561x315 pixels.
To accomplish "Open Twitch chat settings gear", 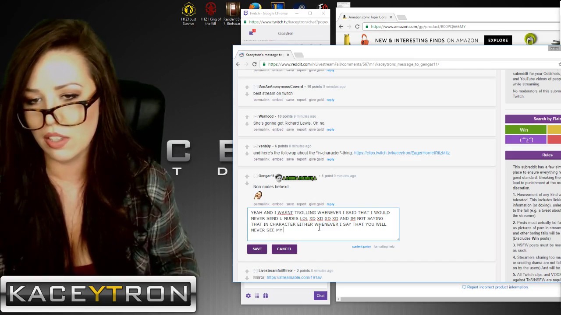I will point(248,296).
